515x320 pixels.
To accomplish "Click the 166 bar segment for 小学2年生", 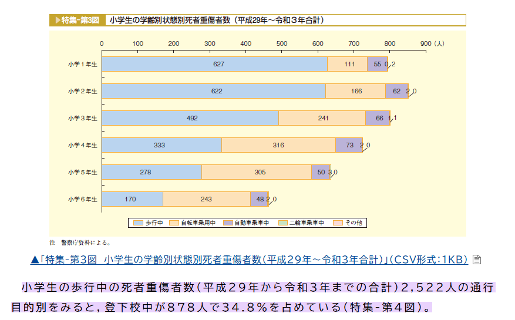I will tap(356, 91).
